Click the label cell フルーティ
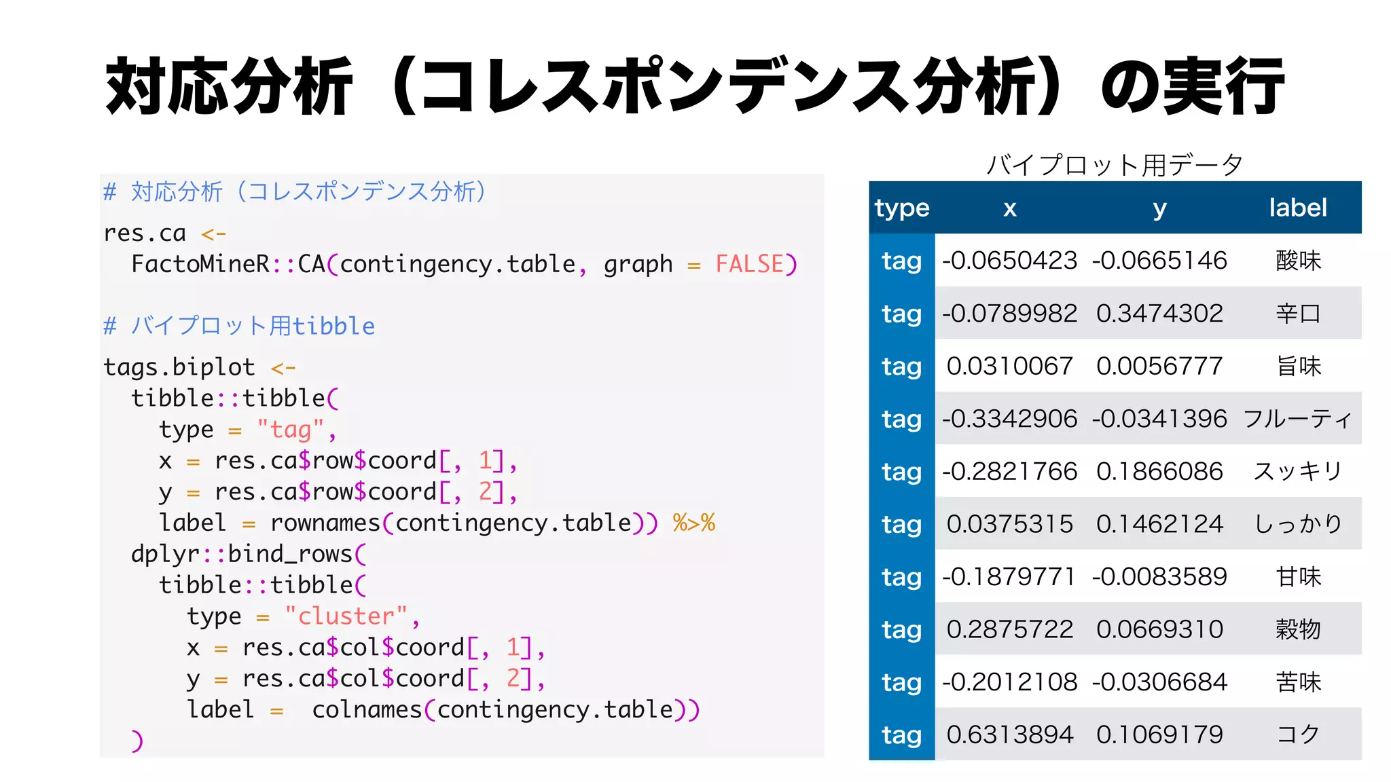1391x782 pixels. pyautogui.click(x=1298, y=419)
